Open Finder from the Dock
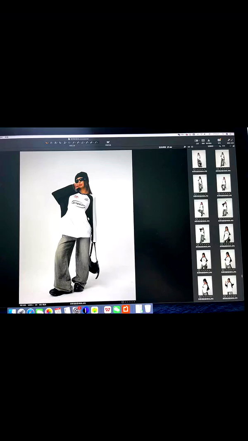Screen dimensions: 248x441 [12, 311]
